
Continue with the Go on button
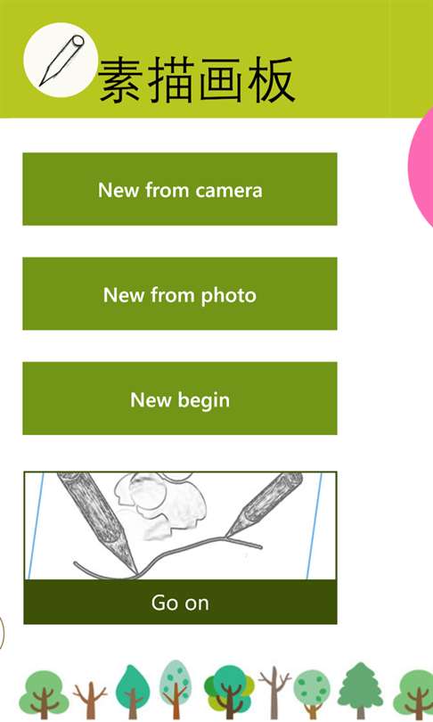pos(180,602)
